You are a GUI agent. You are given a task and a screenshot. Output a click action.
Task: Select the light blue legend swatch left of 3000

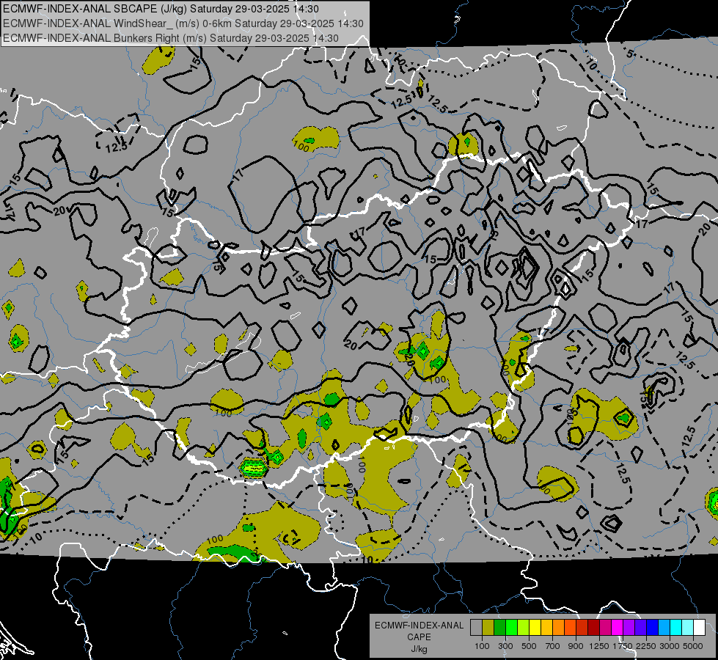tap(664, 628)
